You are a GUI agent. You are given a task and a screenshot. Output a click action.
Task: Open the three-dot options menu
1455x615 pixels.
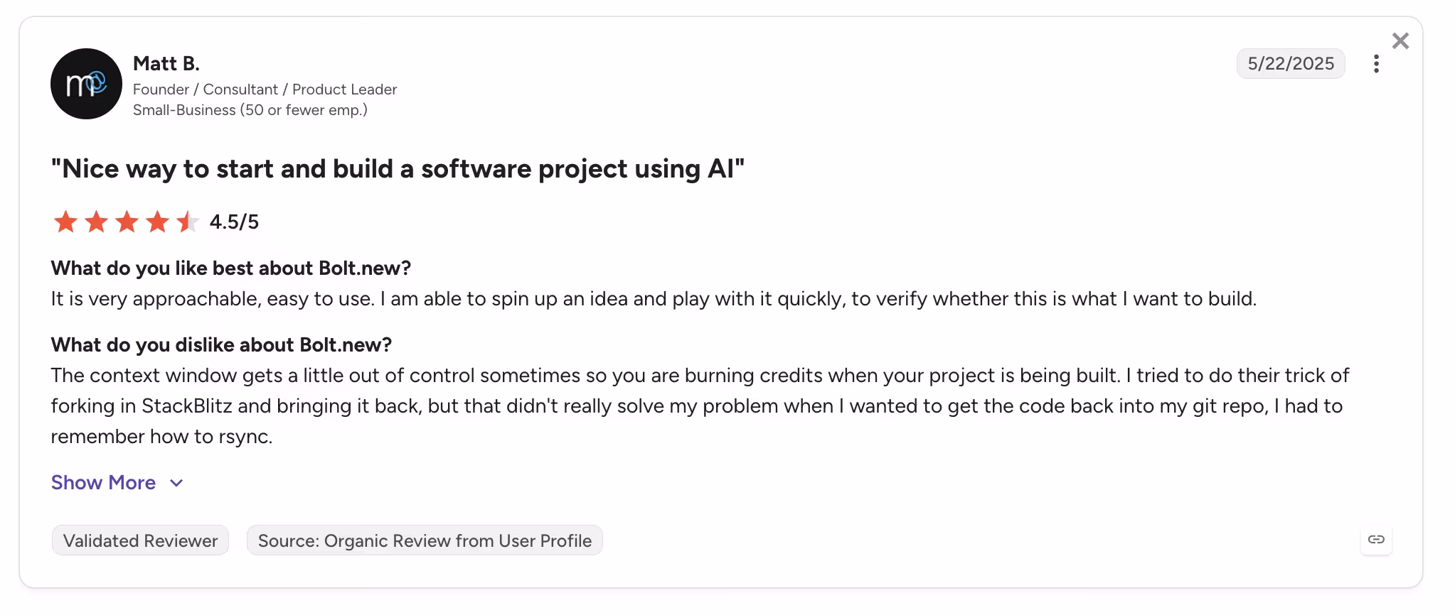pyautogui.click(x=1376, y=64)
